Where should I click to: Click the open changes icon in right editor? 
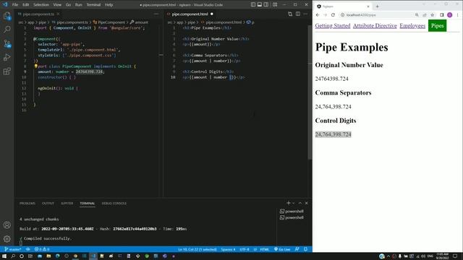(290, 14)
